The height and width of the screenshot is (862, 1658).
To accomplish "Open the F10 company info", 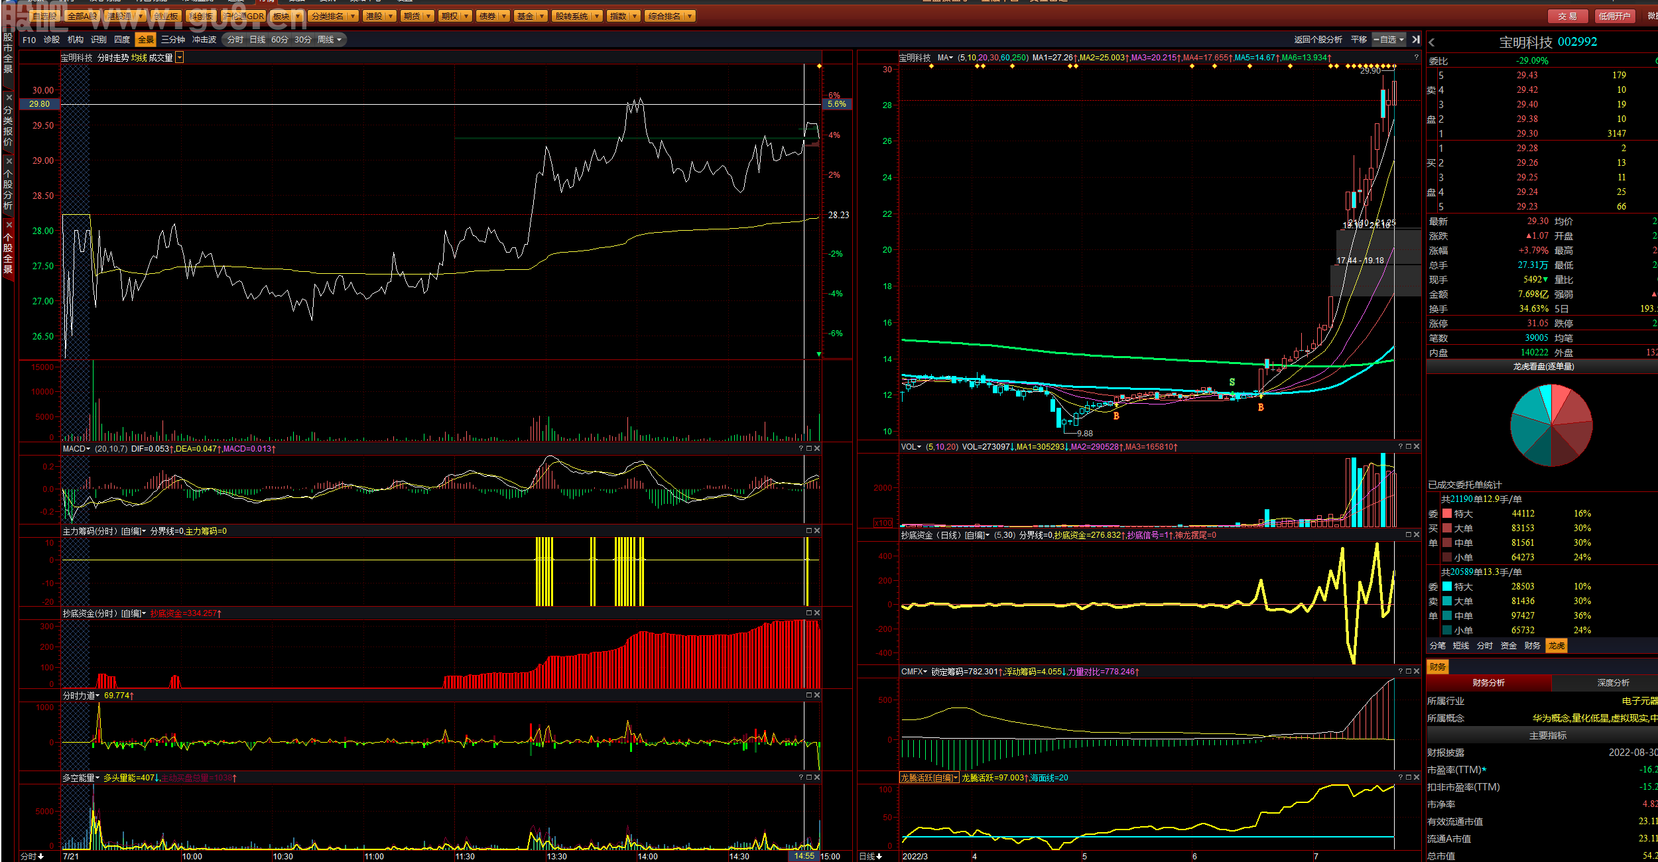I will 29,40.
